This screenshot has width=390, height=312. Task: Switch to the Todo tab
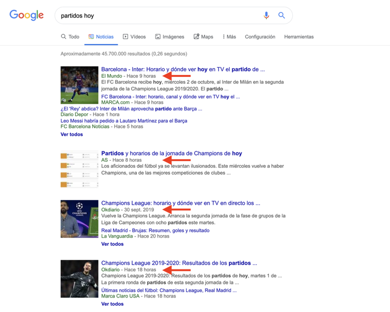pyautogui.click(x=70, y=36)
